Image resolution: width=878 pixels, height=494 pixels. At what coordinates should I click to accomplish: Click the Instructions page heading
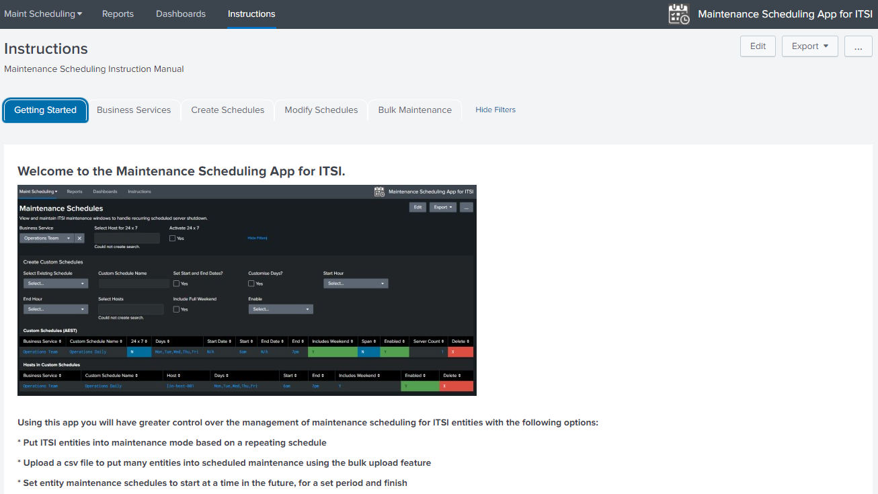(46, 48)
